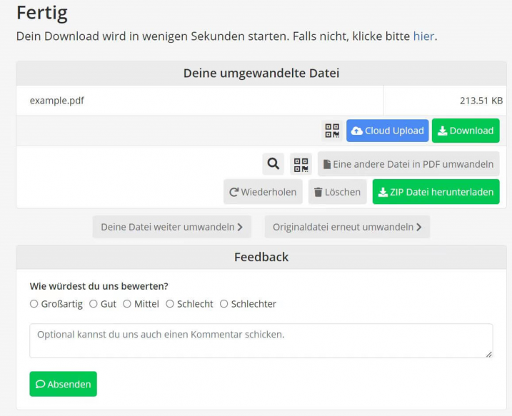
Task: Click the QR code icon beside Cloud Upload
Action: [332, 131]
